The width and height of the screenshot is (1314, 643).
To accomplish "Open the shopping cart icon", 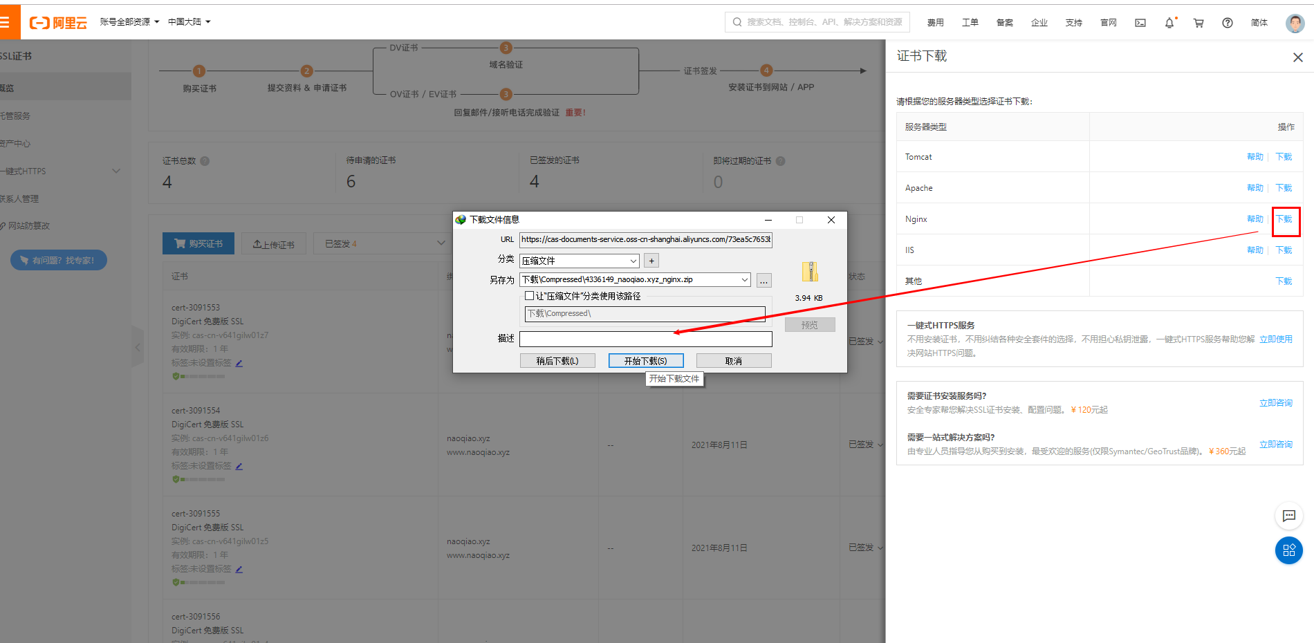I will tap(1199, 23).
